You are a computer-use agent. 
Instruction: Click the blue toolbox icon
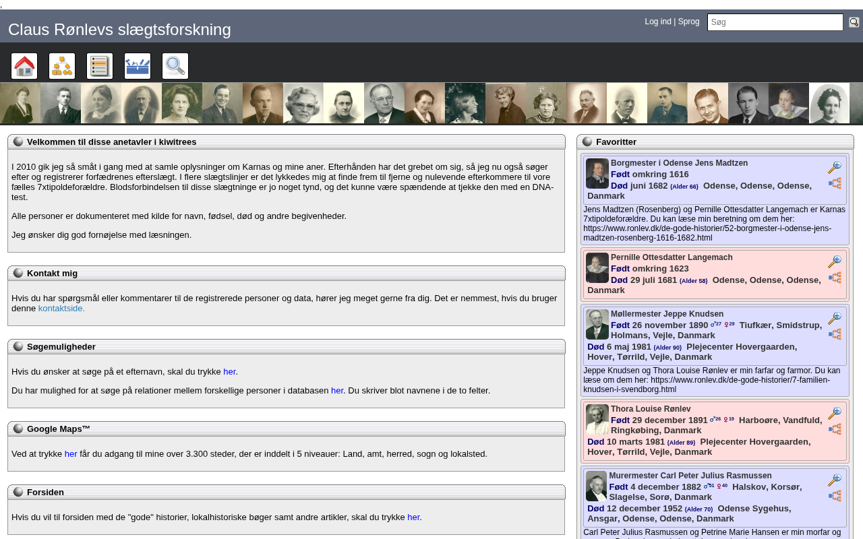pyautogui.click(x=138, y=66)
